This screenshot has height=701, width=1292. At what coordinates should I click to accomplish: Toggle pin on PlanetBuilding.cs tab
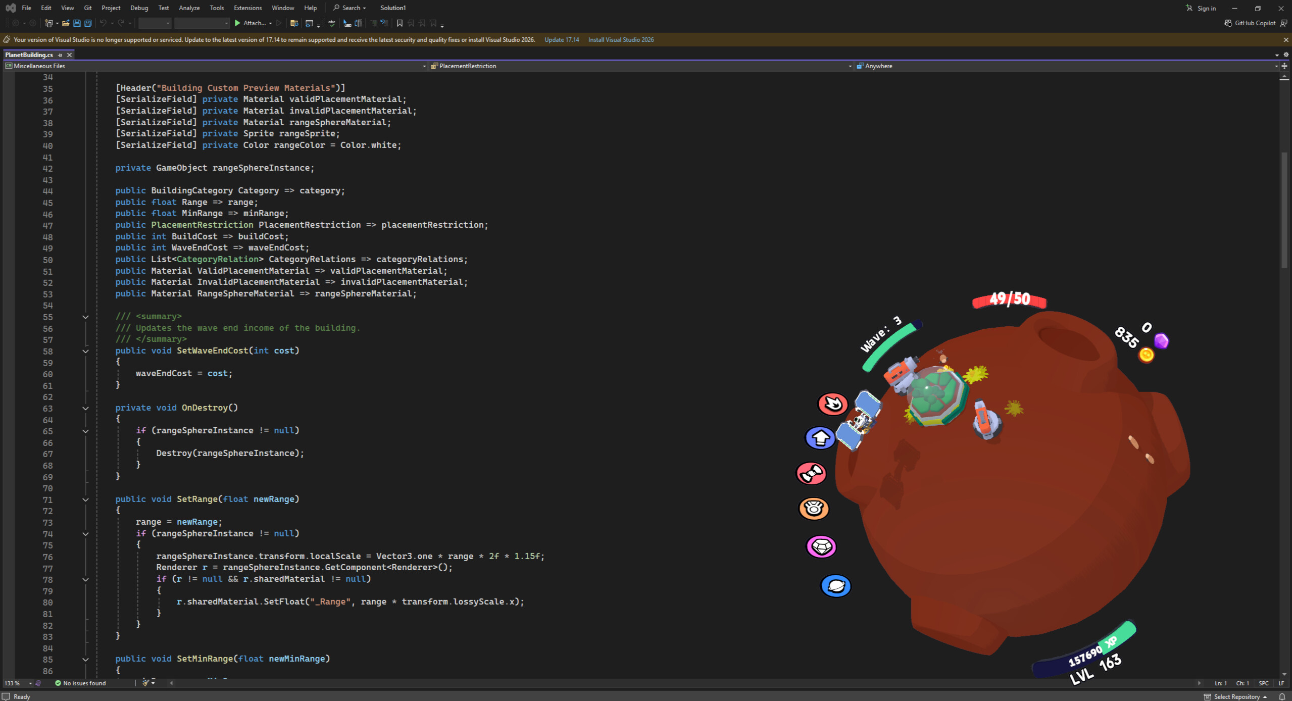(x=60, y=55)
